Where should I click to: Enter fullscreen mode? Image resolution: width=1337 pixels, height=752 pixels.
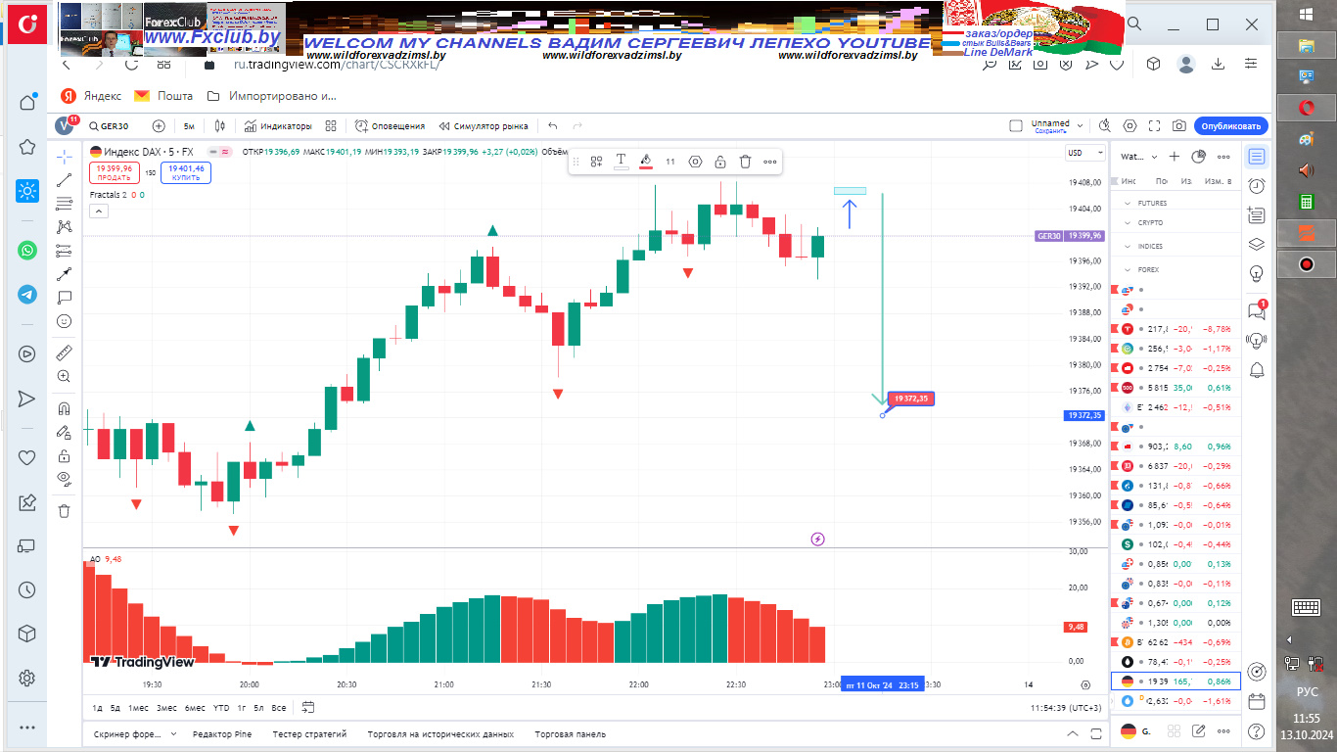(x=1155, y=126)
